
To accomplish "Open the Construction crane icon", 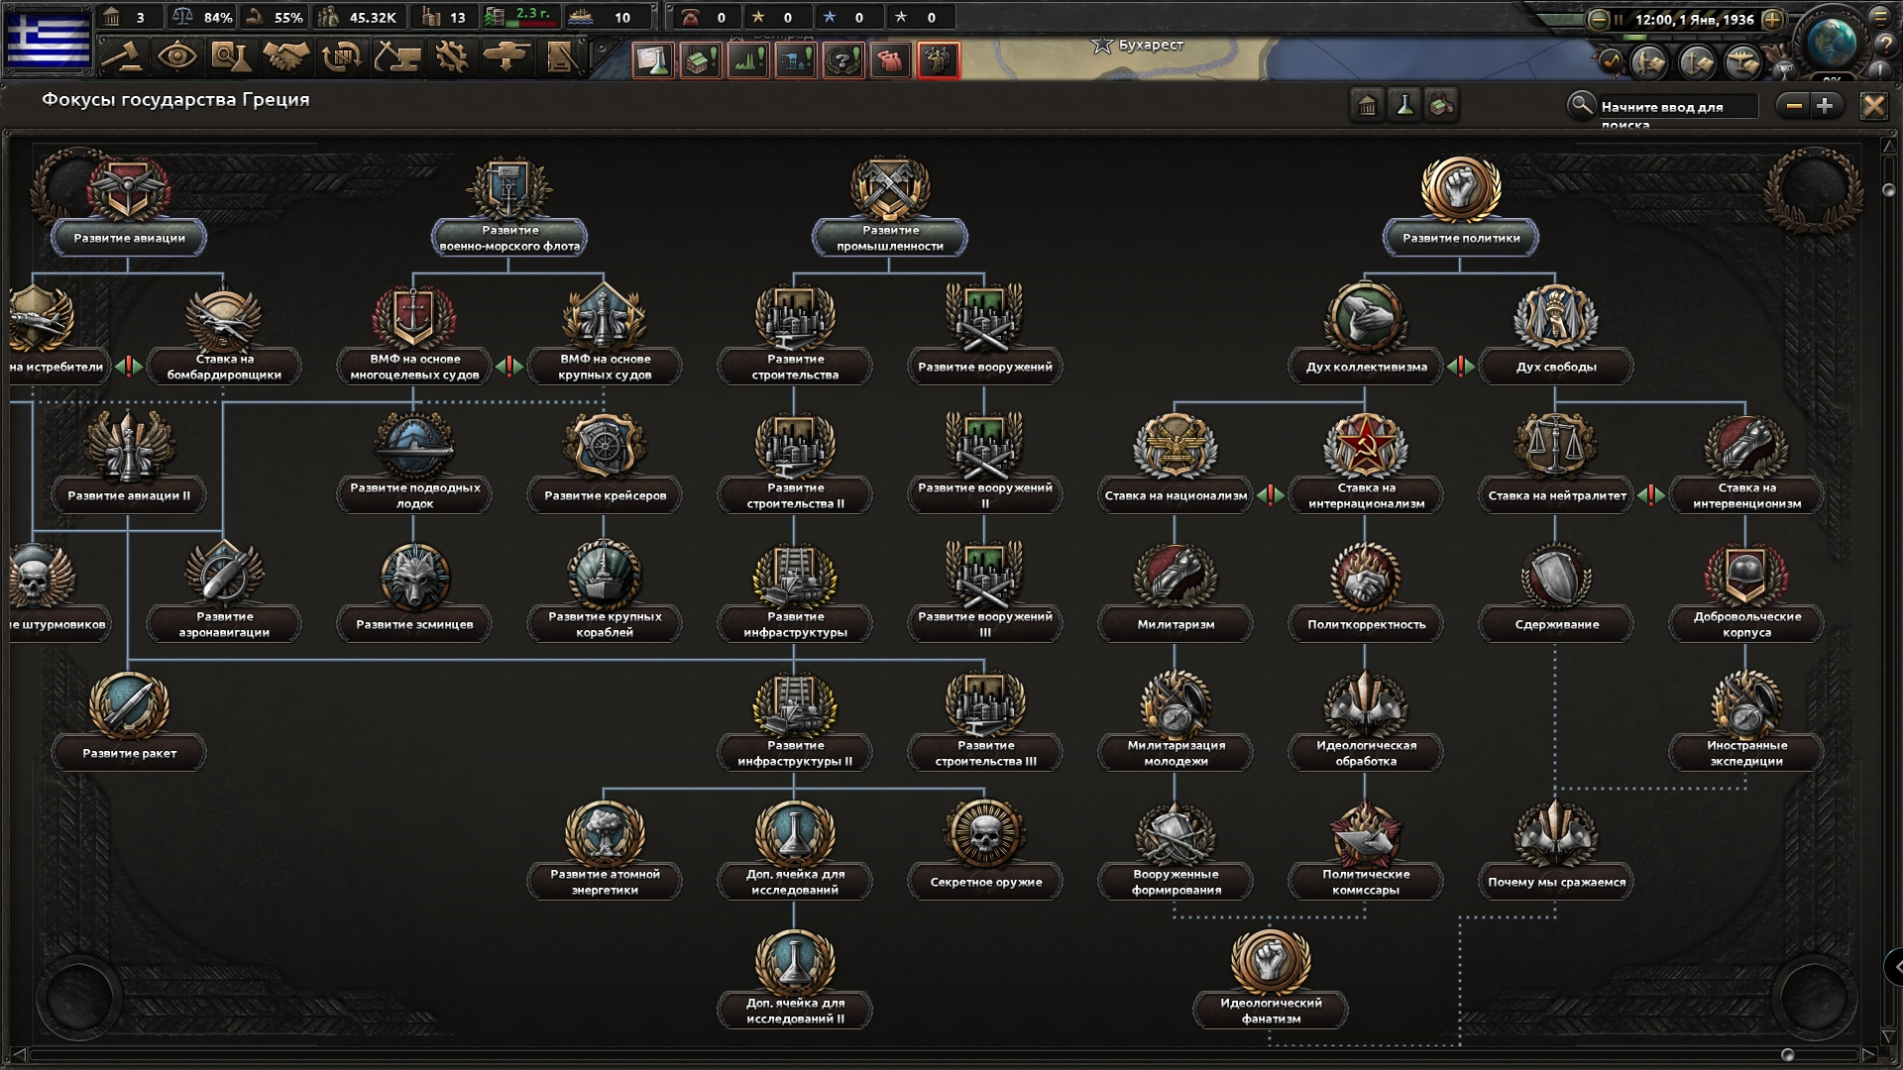I will [396, 56].
